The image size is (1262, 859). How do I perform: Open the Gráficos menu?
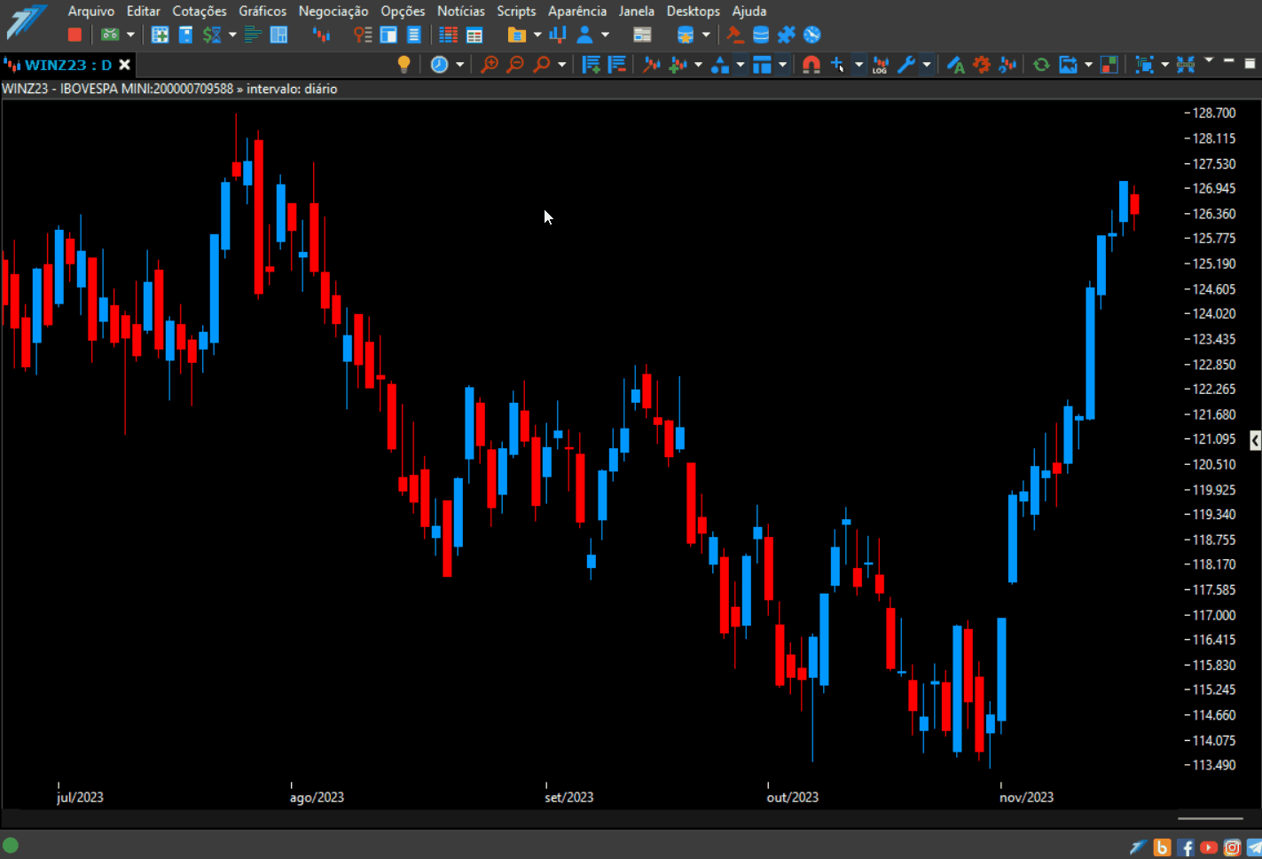263,11
